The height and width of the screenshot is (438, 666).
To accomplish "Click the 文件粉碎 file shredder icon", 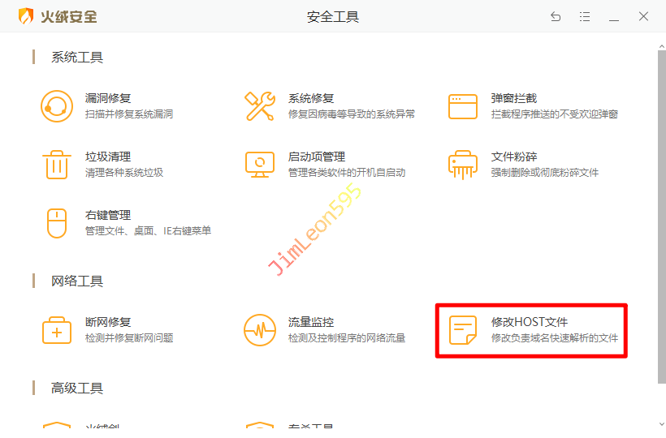I will [x=463, y=165].
